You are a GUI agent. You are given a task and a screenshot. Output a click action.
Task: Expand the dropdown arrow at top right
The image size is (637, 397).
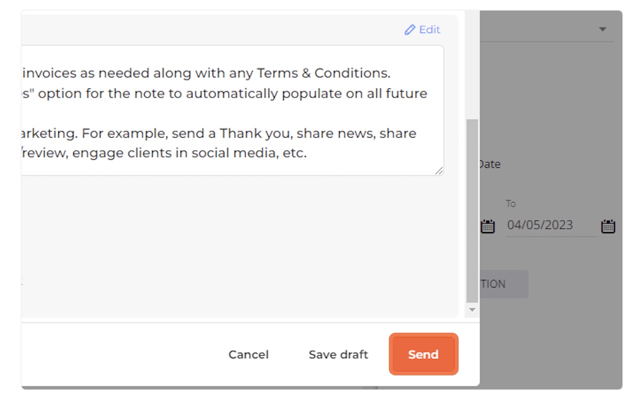[603, 29]
